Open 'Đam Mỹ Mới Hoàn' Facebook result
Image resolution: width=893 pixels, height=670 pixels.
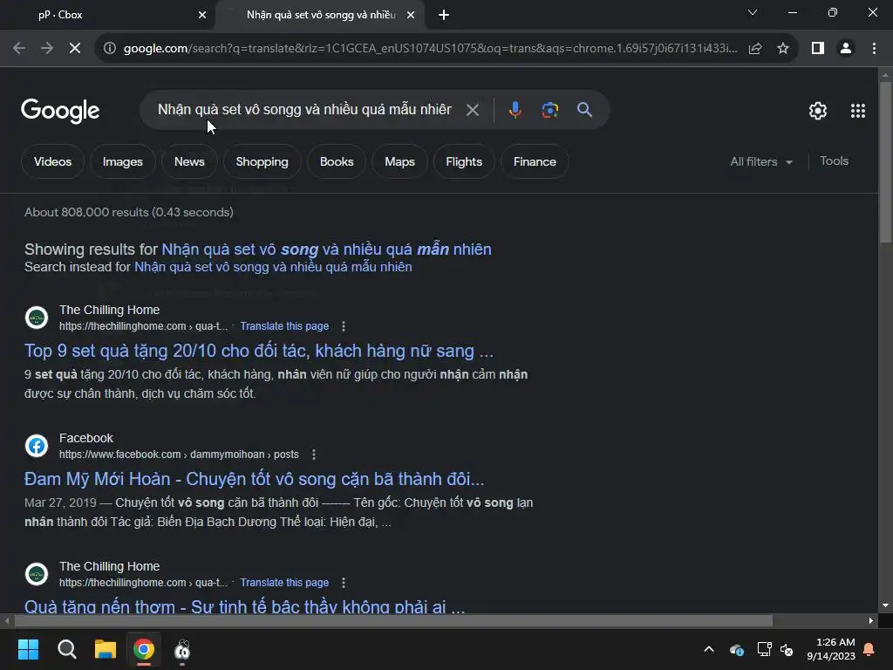254,479
